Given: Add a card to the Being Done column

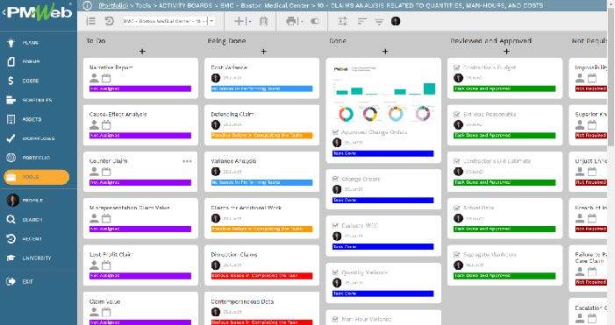Looking at the screenshot, I should (263, 52).
